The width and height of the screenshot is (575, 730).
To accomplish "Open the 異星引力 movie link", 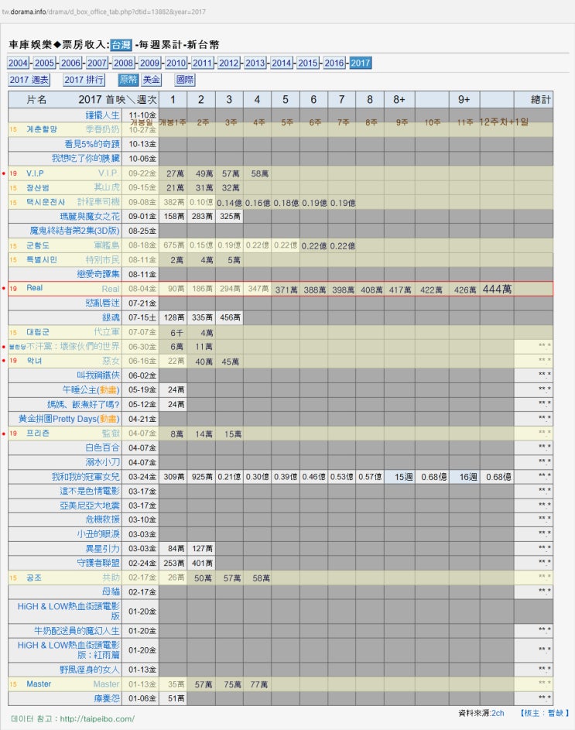I will pyautogui.click(x=103, y=548).
